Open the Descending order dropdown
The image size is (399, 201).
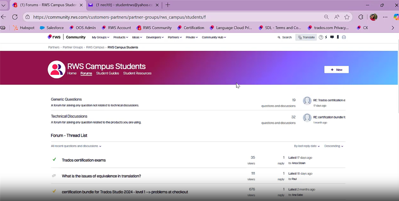[x=334, y=146]
